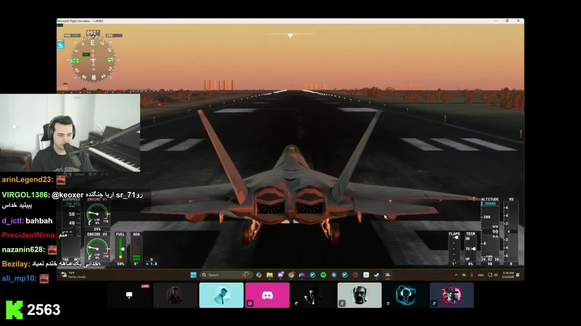Select the HDG heading readout
This screenshot has height=326, width=581.
tap(72, 35)
